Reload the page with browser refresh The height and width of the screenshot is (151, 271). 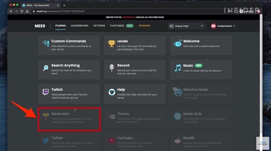(x=22, y=11)
